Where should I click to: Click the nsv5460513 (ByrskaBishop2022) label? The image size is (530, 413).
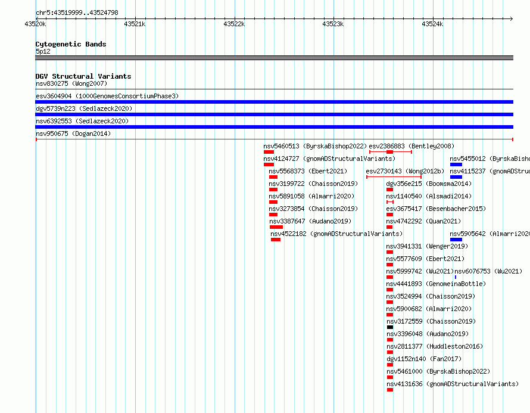coord(315,146)
